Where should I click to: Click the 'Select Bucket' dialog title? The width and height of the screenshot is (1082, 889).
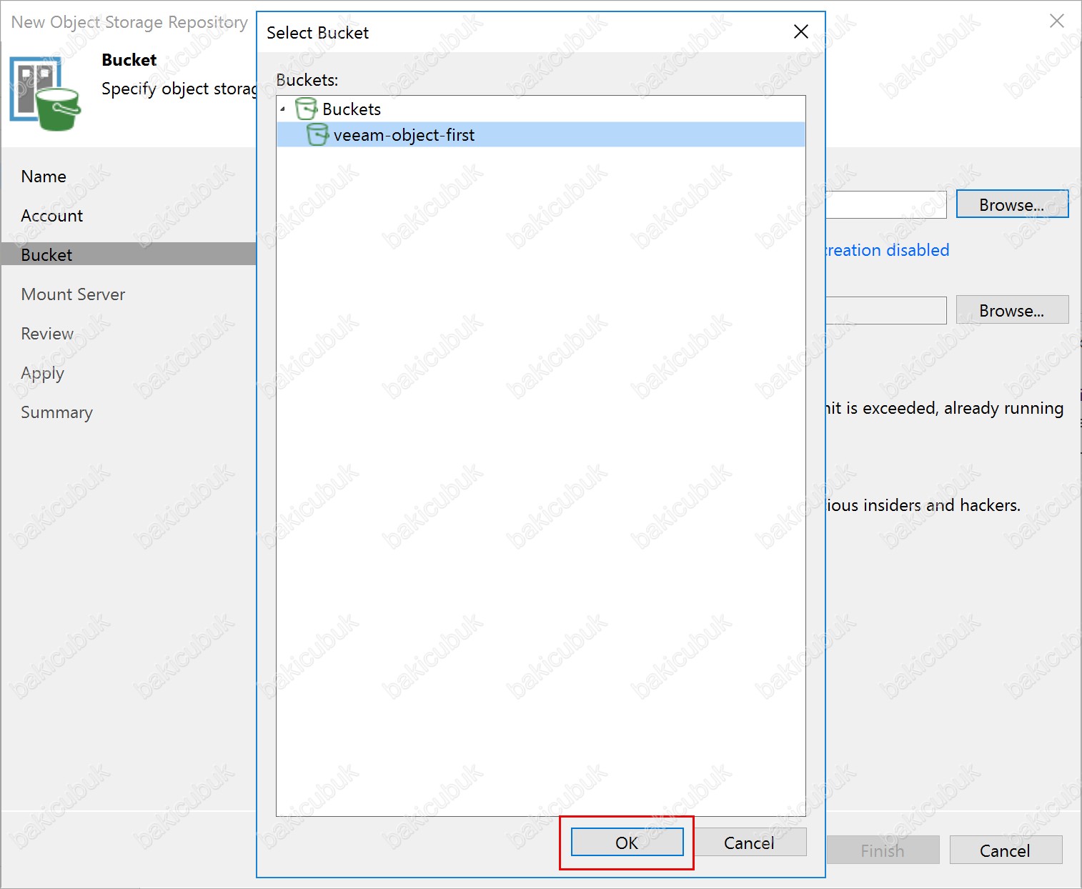tap(317, 33)
